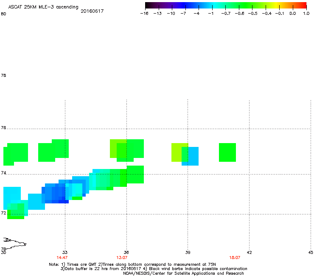Click the "42" longitude axis label

(249, 252)
